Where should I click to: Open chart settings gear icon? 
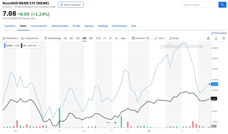(208, 38)
